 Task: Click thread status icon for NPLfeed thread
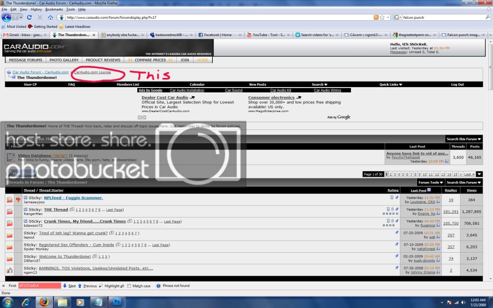10,200
